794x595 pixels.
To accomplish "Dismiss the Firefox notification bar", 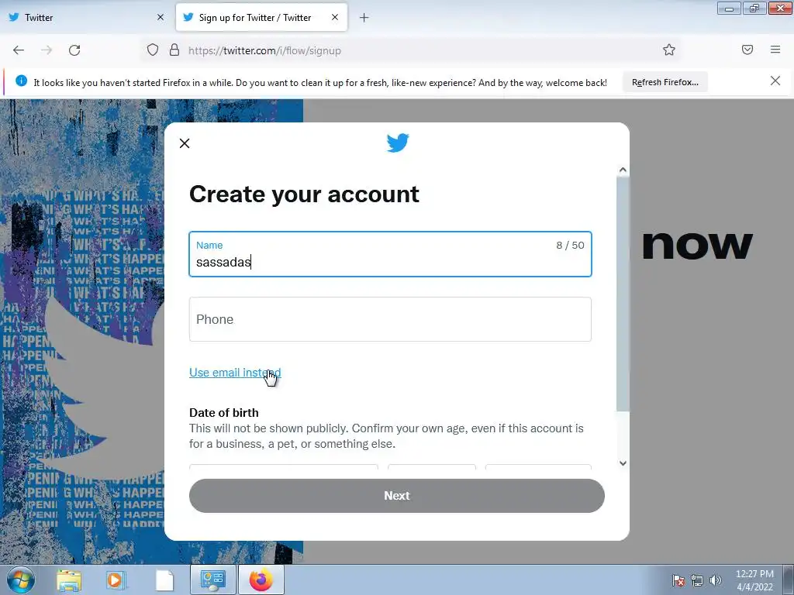I will tap(775, 81).
